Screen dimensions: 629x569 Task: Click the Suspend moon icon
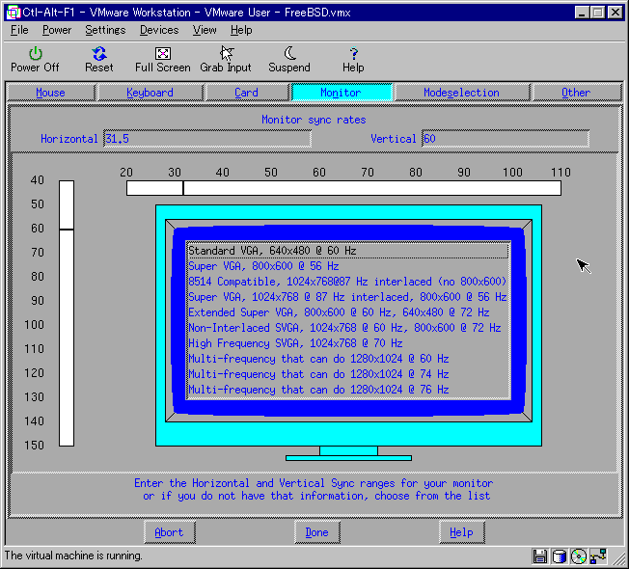point(289,53)
